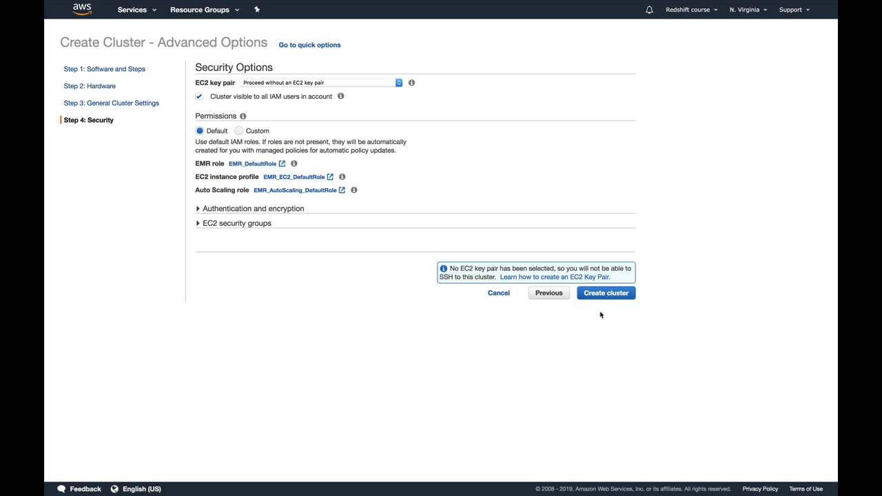
Task: Go to Step 2: Hardware
Action: [x=90, y=86]
